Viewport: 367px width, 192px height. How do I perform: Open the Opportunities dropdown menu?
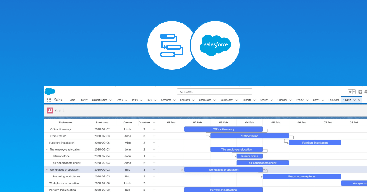111,100
